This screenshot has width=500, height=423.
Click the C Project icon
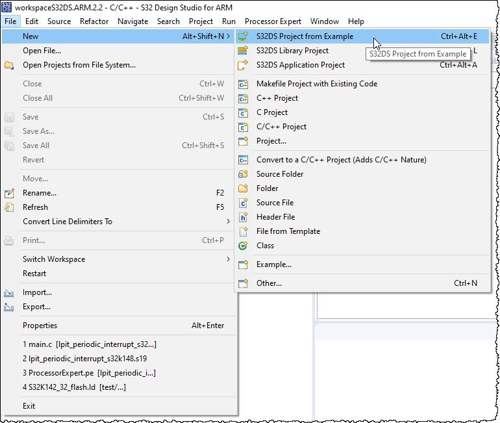(x=243, y=112)
